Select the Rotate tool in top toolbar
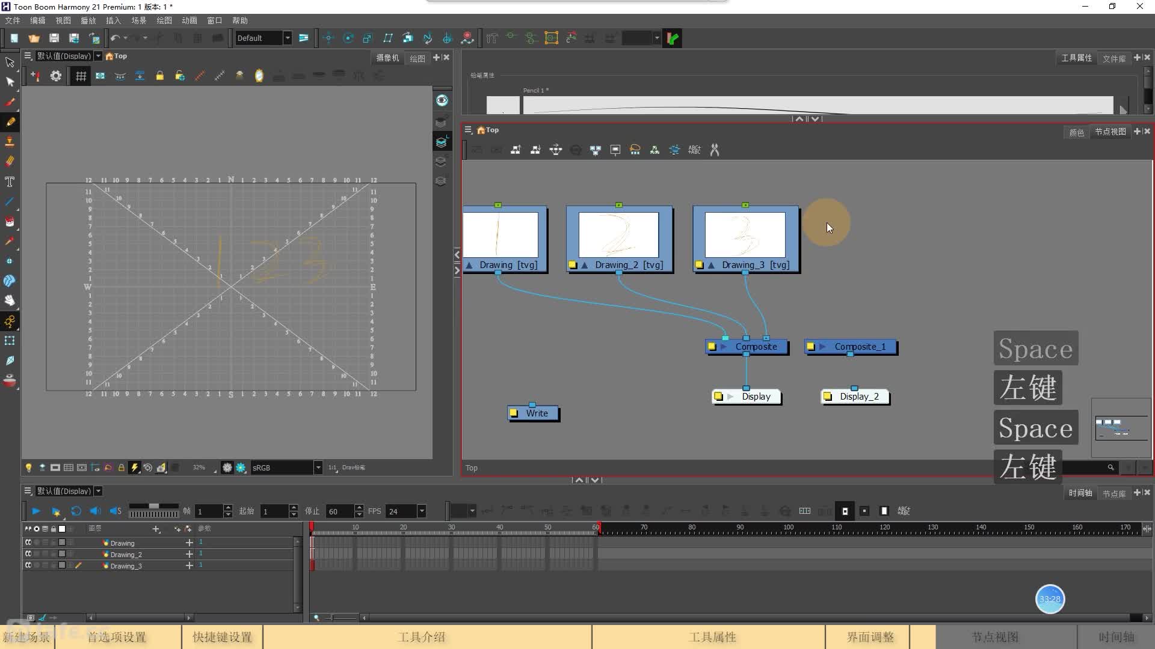Screen dimensions: 1155x649 pyautogui.click(x=348, y=38)
